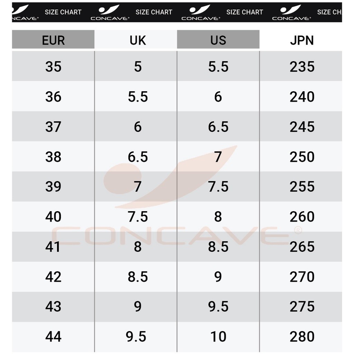Click the rightmost Concave logo in the banner
This screenshot has height=354, width=354.
[x=291, y=12]
